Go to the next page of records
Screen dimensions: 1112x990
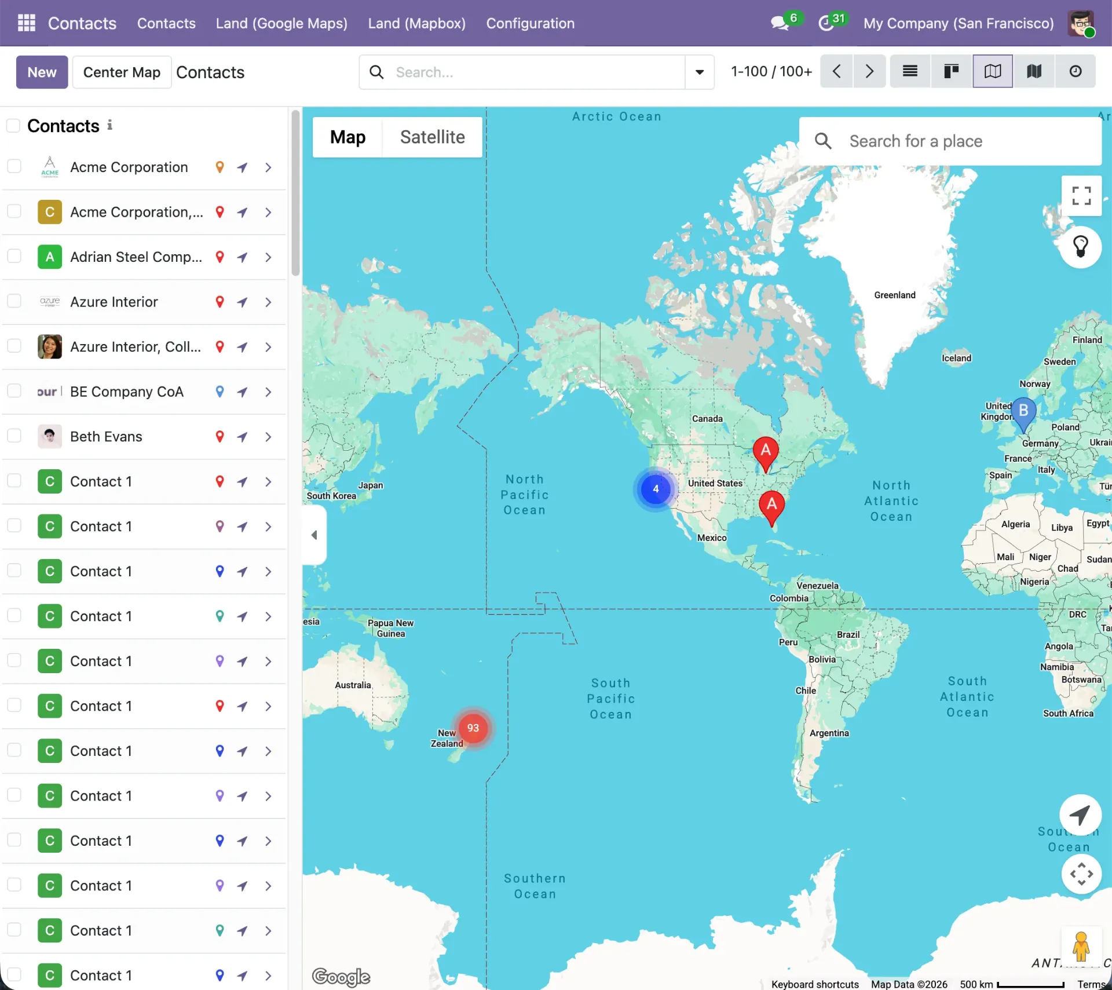tap(869, 71)
